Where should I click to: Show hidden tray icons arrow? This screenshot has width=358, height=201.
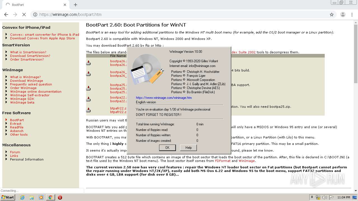point(312,197)
